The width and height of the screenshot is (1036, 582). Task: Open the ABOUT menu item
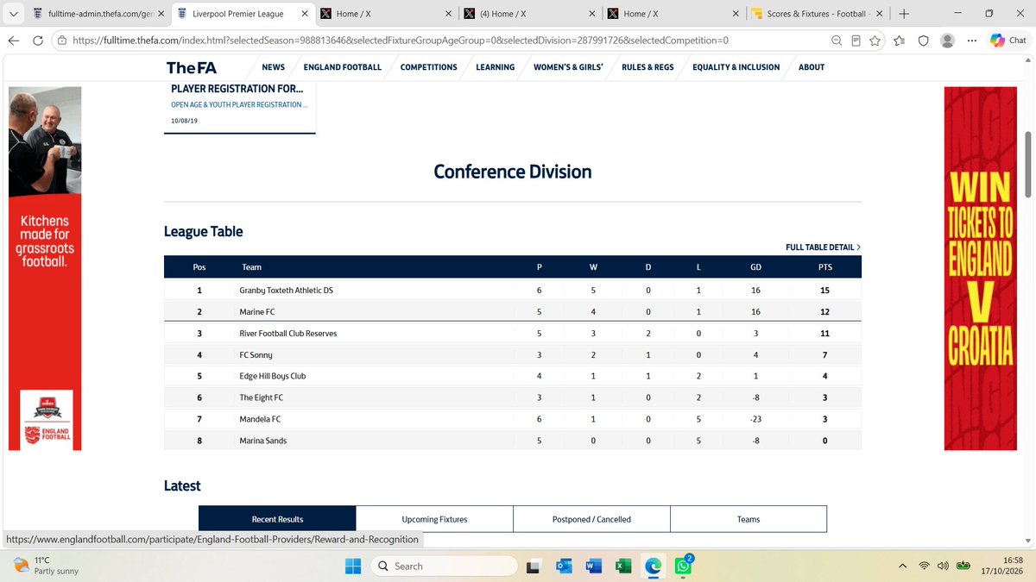(x=812, y=67)
